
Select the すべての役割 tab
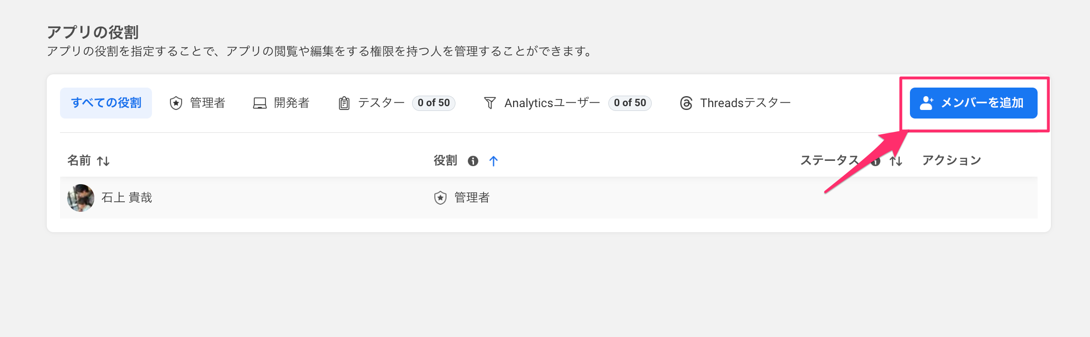click(106, 103)
